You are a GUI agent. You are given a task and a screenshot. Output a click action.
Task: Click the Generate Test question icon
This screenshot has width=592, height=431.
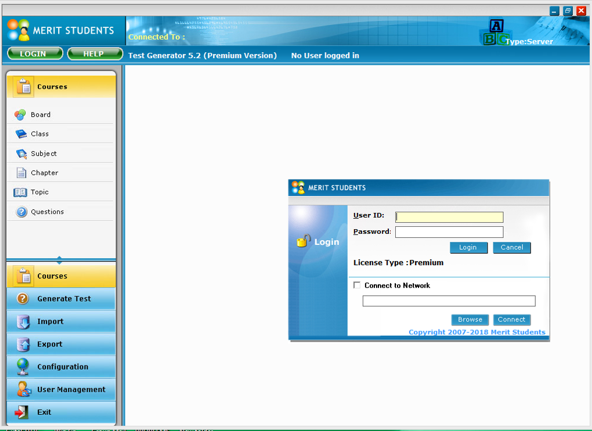[x=23, y=299]
